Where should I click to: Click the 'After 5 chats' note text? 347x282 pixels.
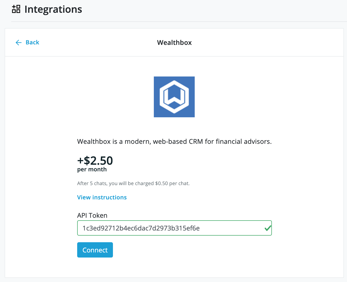(92, 183)
